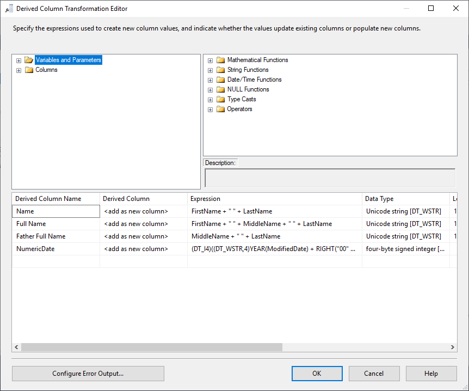Click the Columns folder icon
This screenshot has width=469, height=391.
[x=29, y=70]
